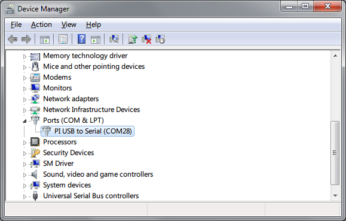The height and width of the screenshot is (221, 346).
Task: Select Sound, video and game controllers
Action: pos(98,174)
